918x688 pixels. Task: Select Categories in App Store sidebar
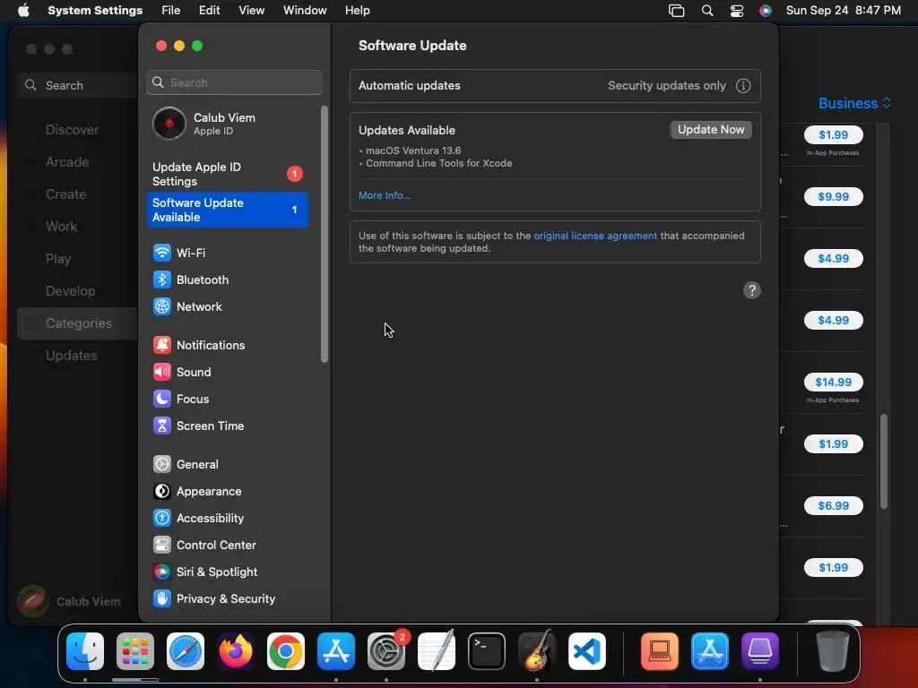pyautogui.click(x=77, y=322)
